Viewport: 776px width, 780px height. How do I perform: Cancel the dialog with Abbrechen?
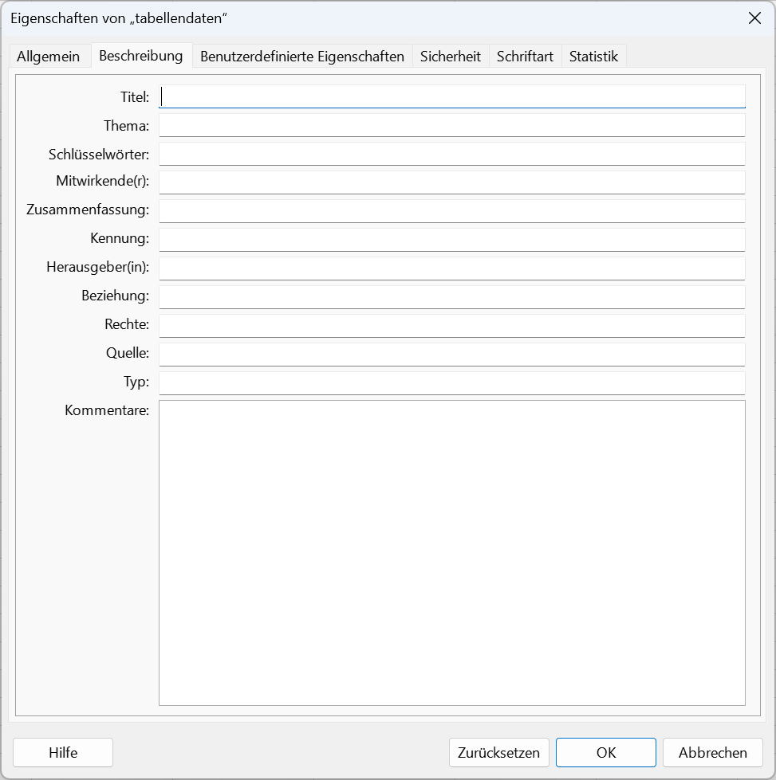click(713, 753)
